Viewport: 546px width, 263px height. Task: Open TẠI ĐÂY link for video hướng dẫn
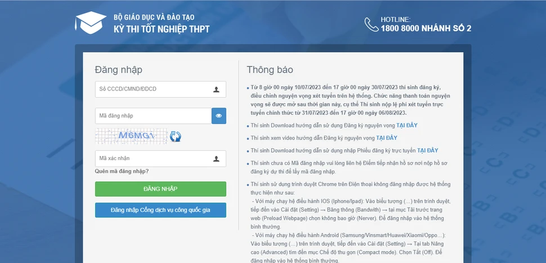point(386,138)
